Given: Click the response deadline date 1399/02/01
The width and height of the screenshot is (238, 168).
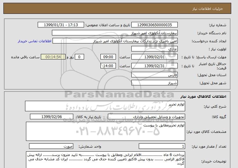Looking at the screenshot, I should (x=154, y=57).
